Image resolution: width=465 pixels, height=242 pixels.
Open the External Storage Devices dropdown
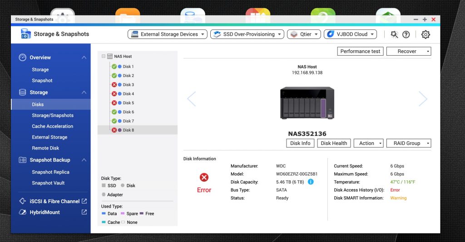[x=168, y=34]
